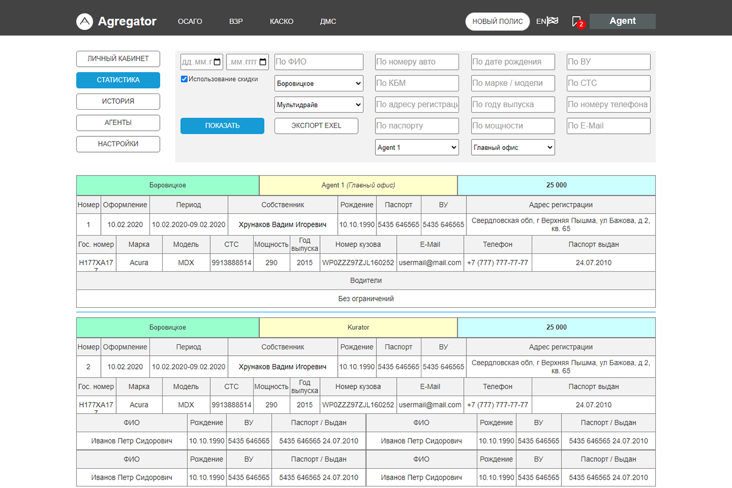Viewport: 732px width, 488px height.
Task: Go to the КАСКО section
Action: pos(281,21)
